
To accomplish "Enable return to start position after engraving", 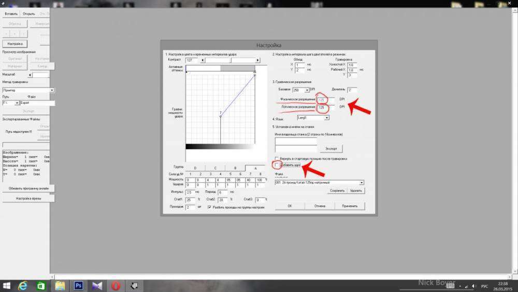I will click(277, 158).
